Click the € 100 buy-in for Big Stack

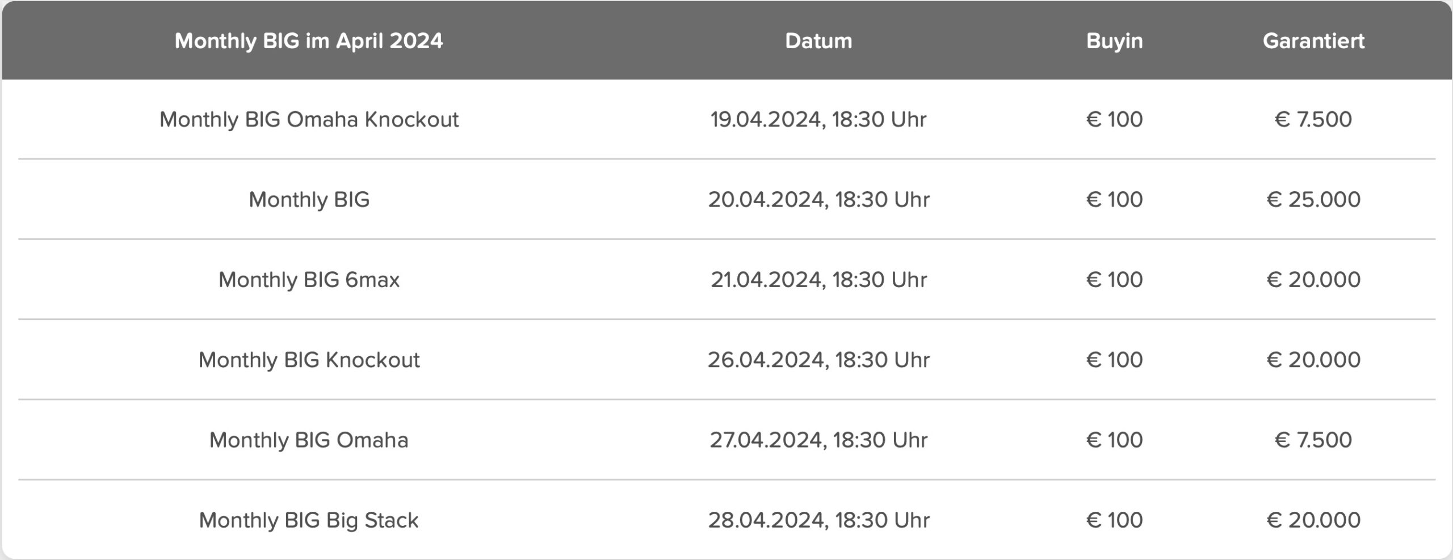1114,520
